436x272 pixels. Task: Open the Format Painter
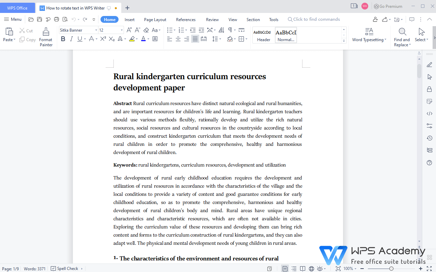pyautogui.click(x=46, y=37)
